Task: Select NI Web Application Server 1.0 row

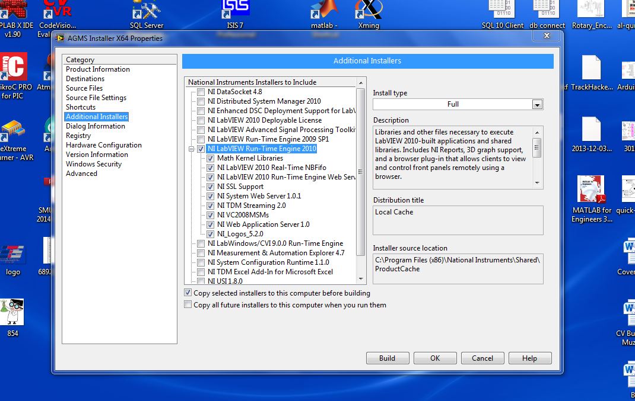Action: pyautogui.click(x=263, y=224)
